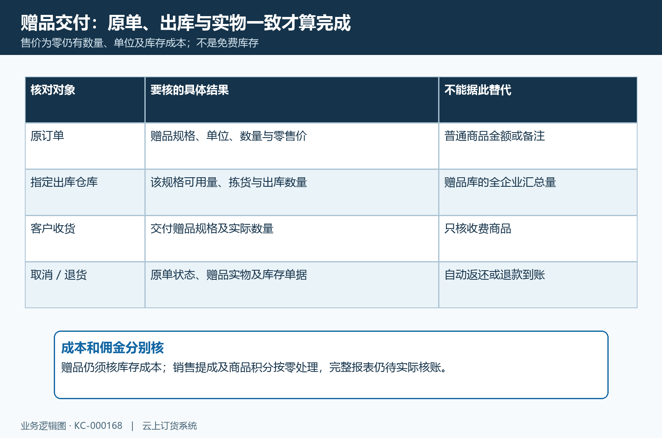The height and width of the screenshot is (438, 662).
Task: Click the subtitle starting with "售价为零仍有数量"
Action: (x=140, y=43)
